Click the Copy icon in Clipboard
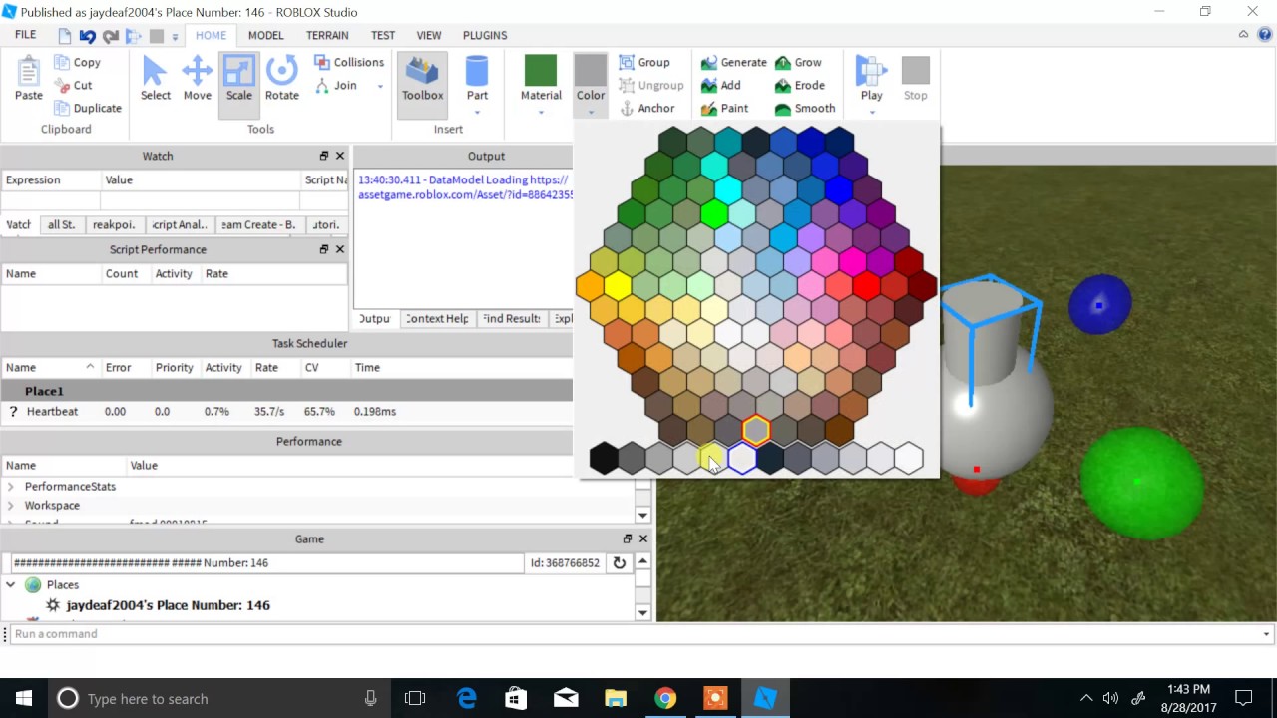Image resolution: width=1277 pixels, height=718 pixels. click(61, 62)
